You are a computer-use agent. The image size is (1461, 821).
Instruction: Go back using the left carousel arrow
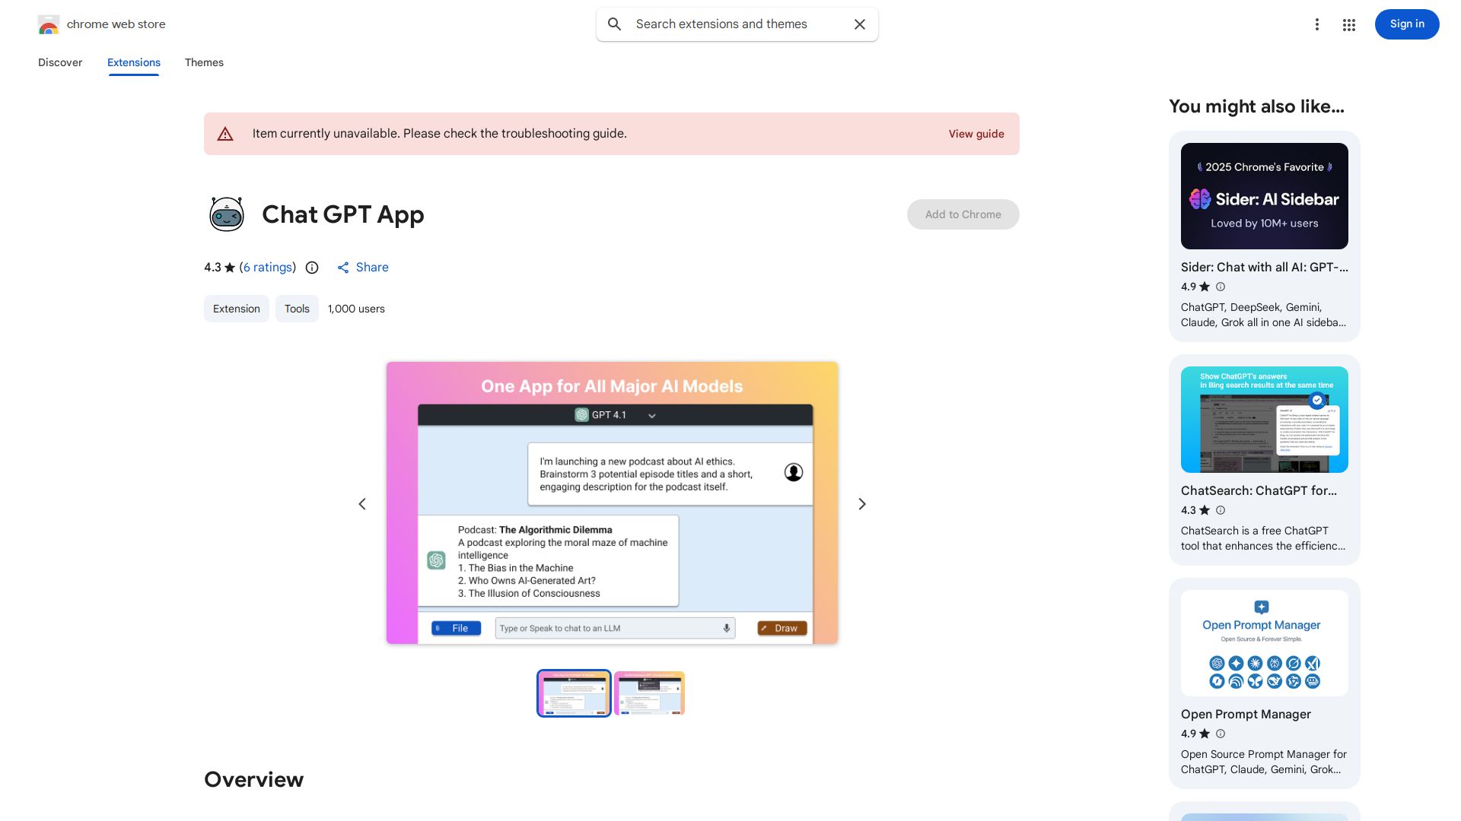click(x=362, y=503)
